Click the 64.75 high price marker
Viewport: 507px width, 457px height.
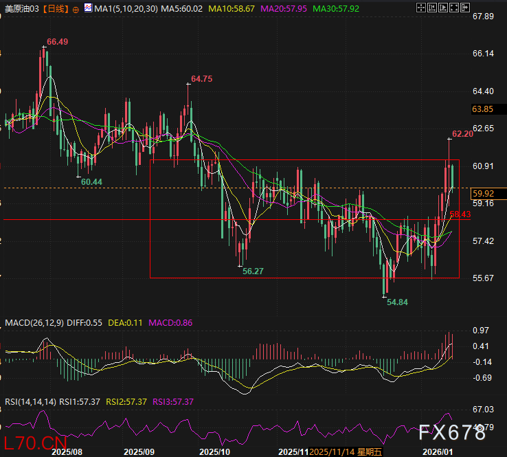click(201, 79)
